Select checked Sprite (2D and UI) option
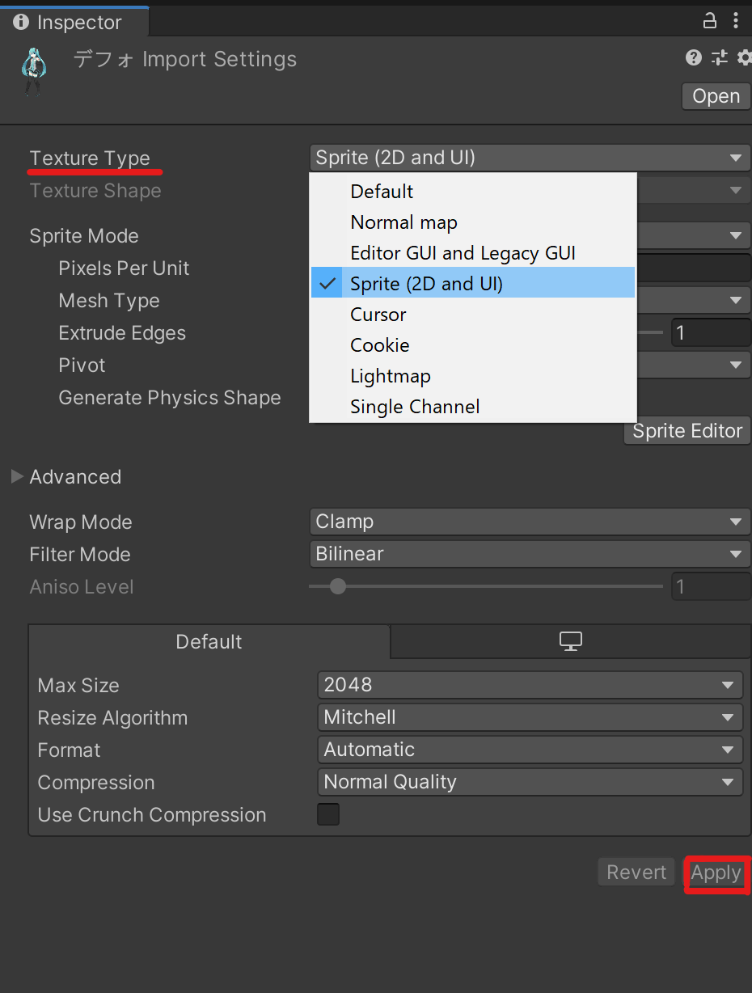Screen dimensions: 752x993 (x=473, y=284)
